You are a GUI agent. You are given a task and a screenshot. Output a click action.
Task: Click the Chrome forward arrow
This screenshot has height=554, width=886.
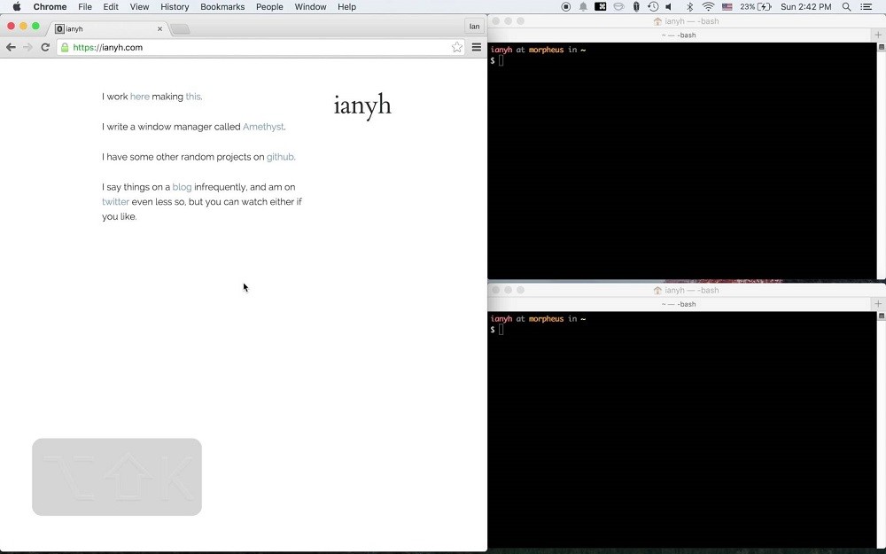[27, 48]
